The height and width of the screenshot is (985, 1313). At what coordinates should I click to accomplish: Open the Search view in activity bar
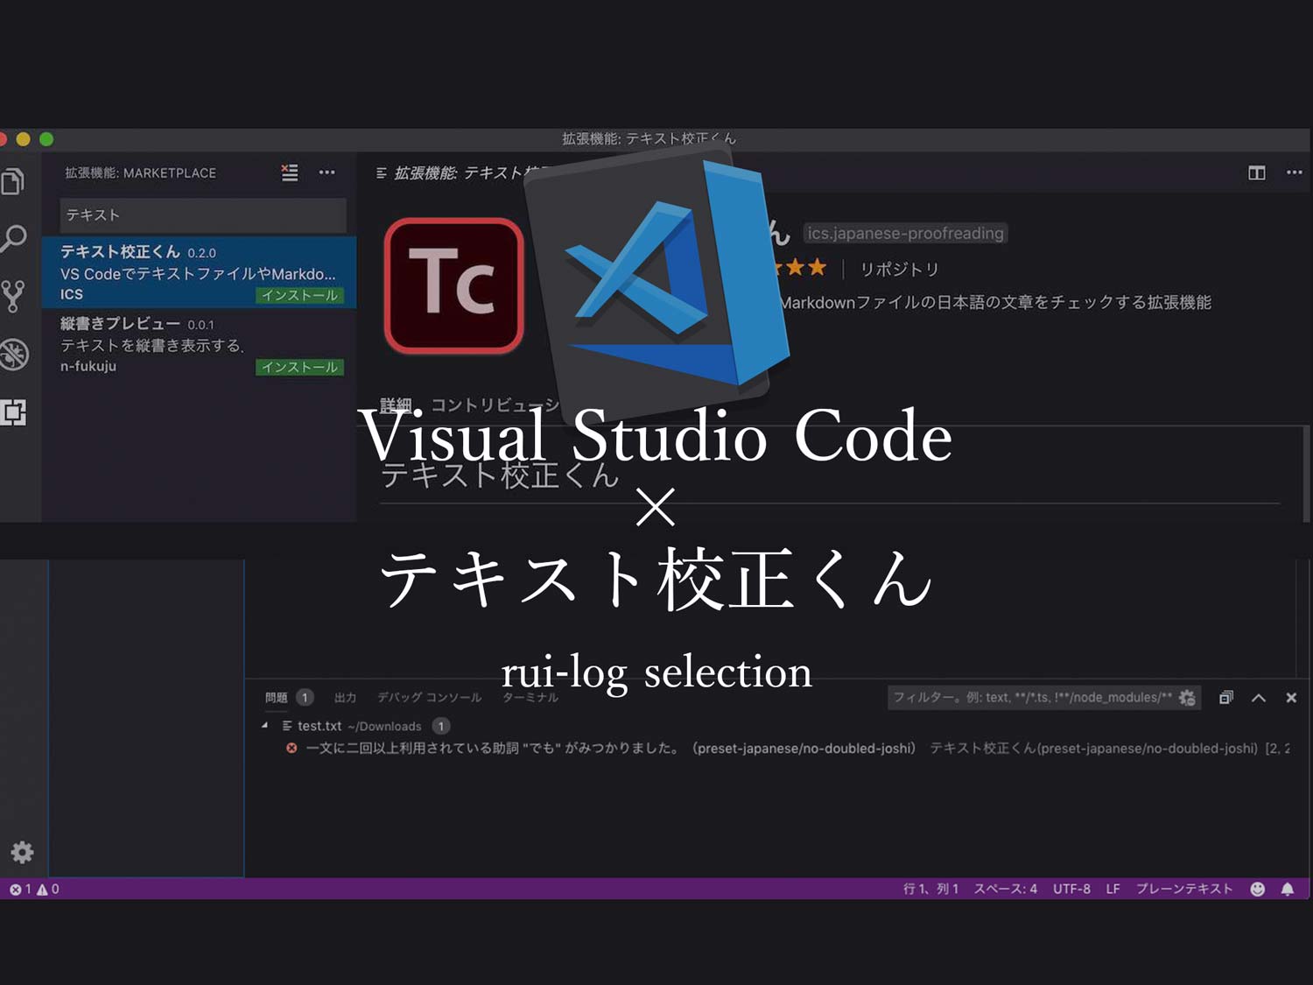point(13,238)
